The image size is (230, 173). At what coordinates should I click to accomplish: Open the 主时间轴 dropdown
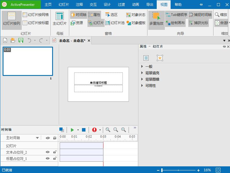37,138
